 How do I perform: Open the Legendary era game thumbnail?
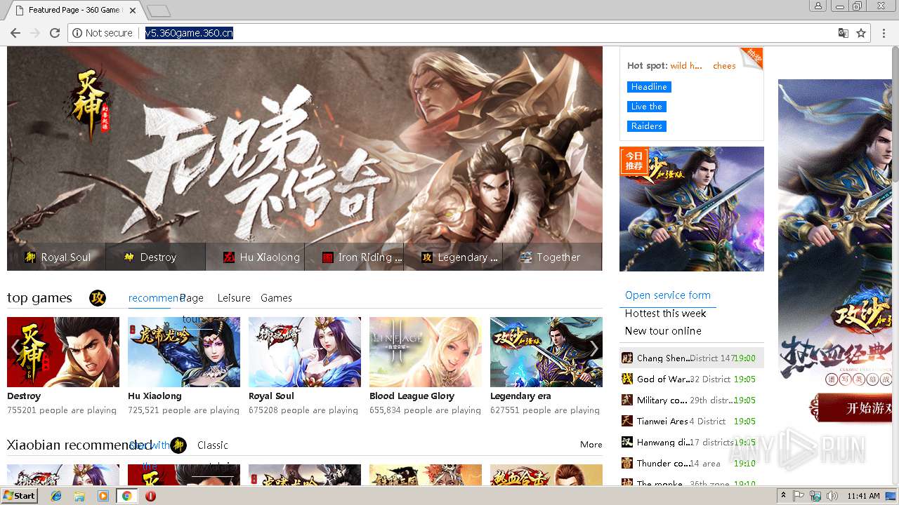click(x=546, y=352)
